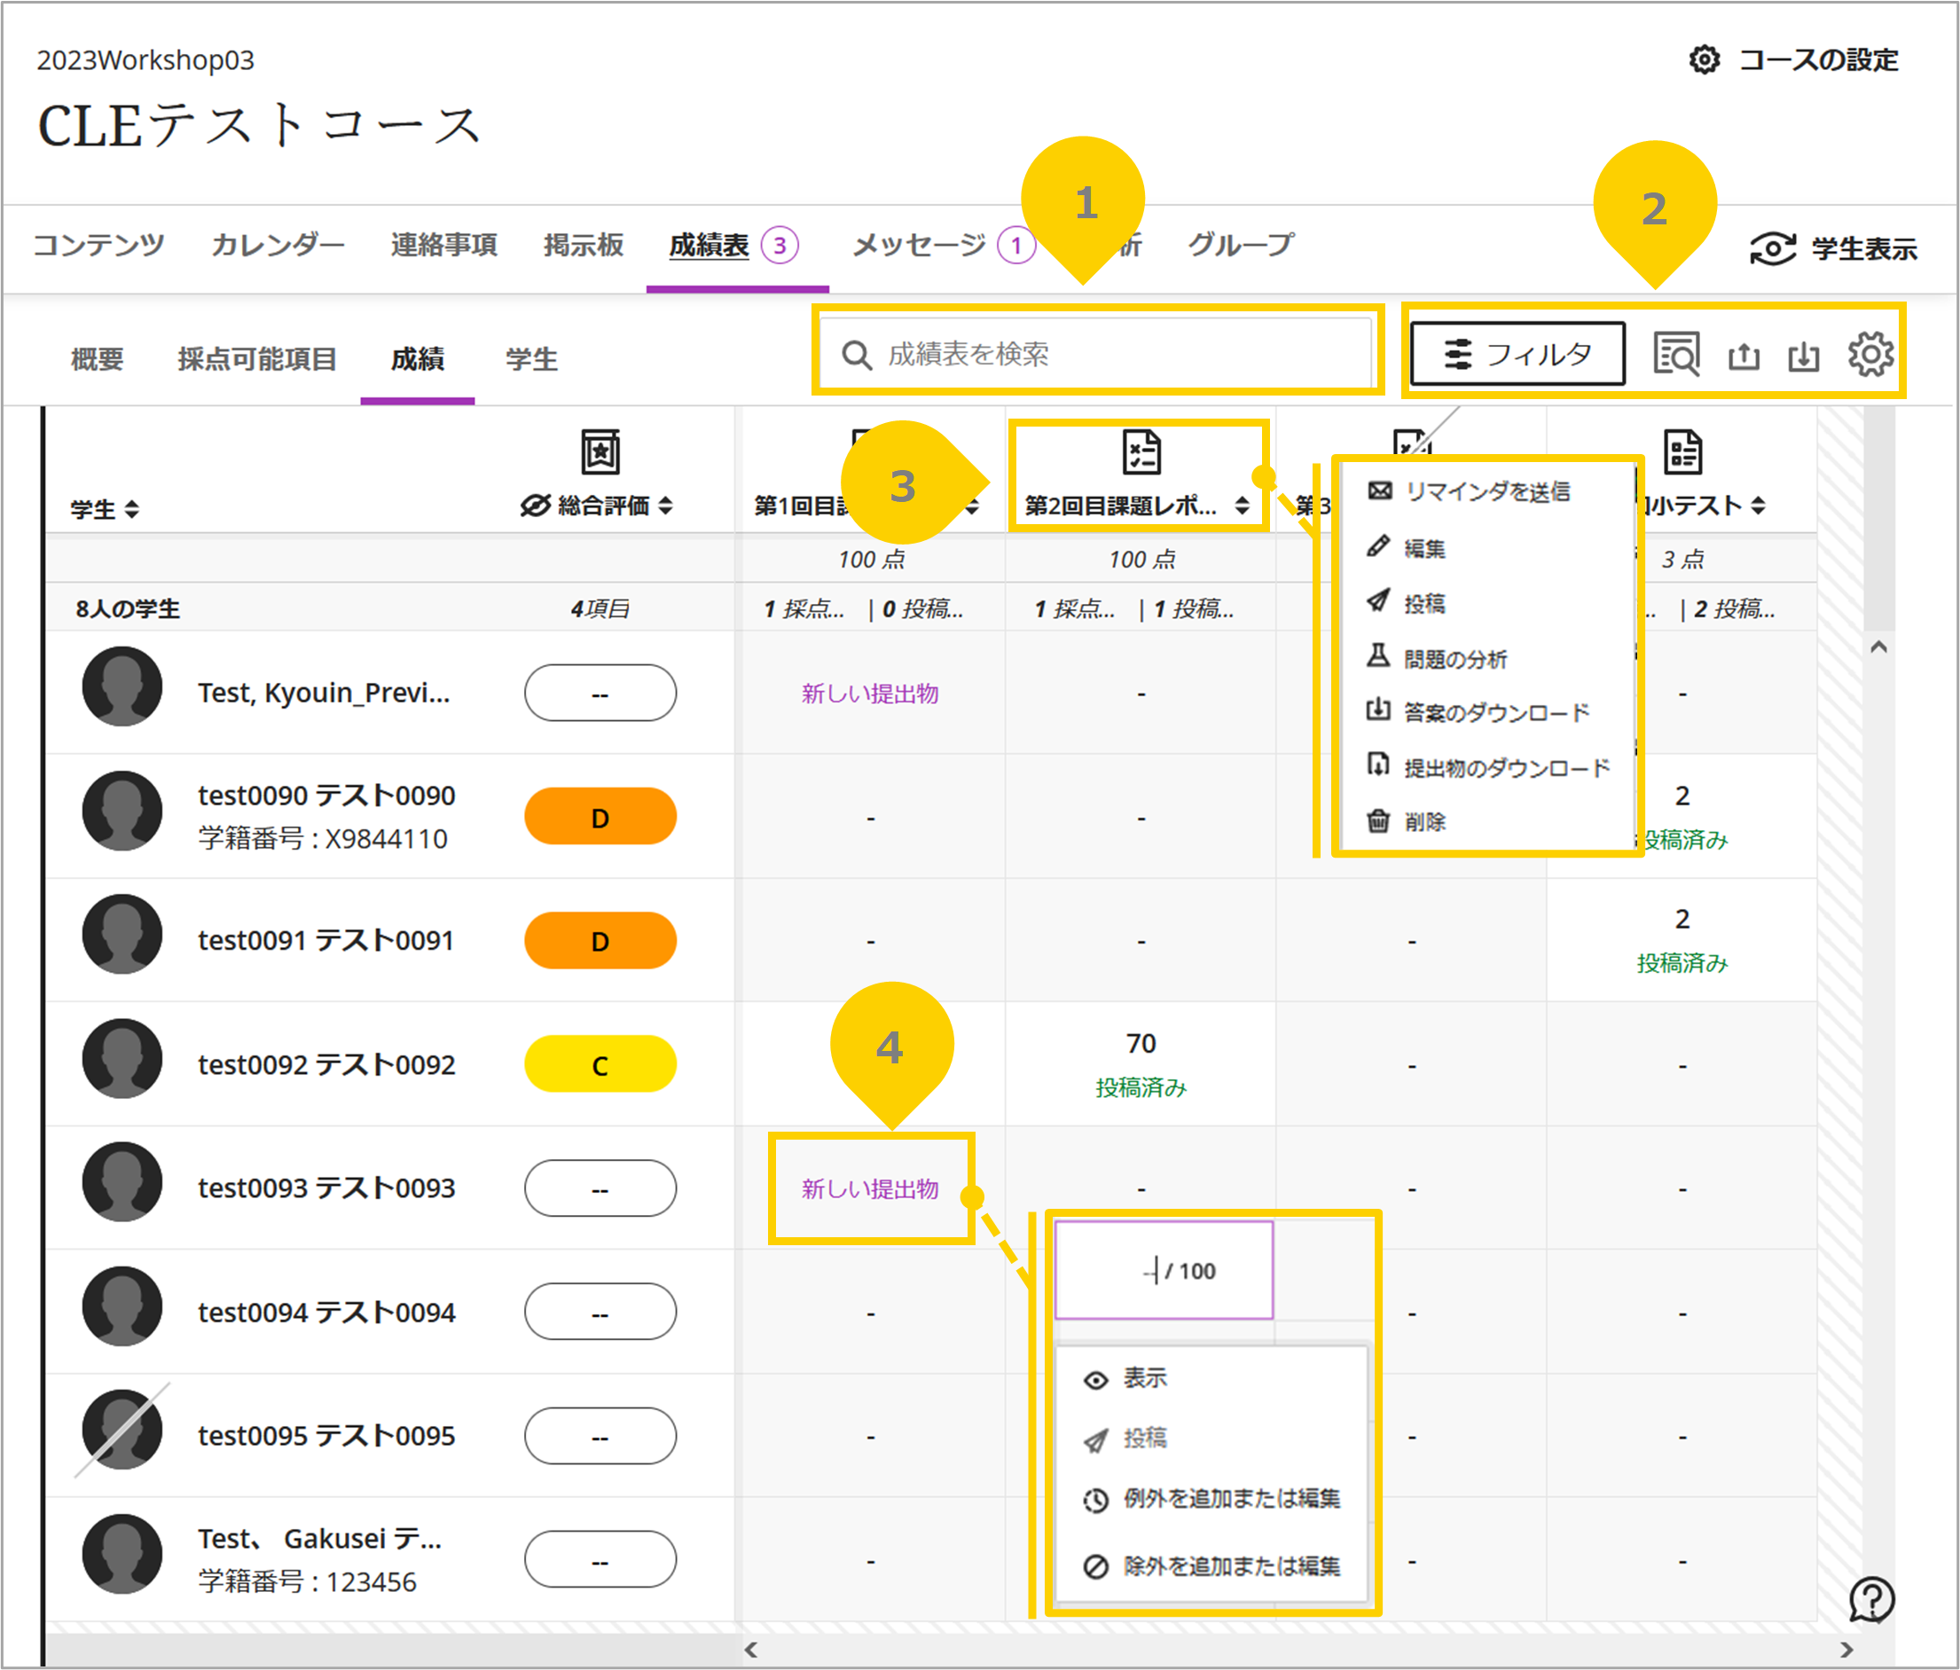This screenshot has height=1670, width=1960.
Task: Click yellow C grade pill for test0092
Action: click(x=600, y=1065)
